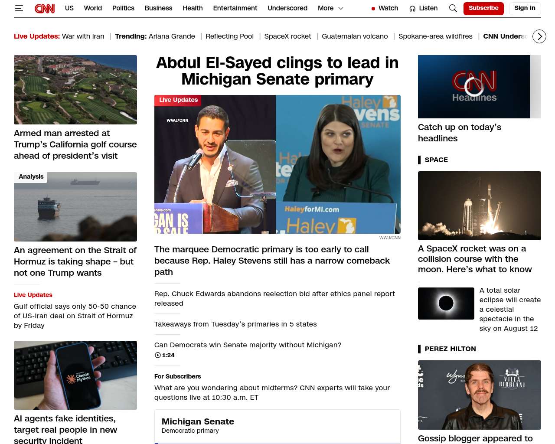The height and width of the screenshot is (444, 555).
Task: Click the red Watch live dot
Action: [373, 9]
